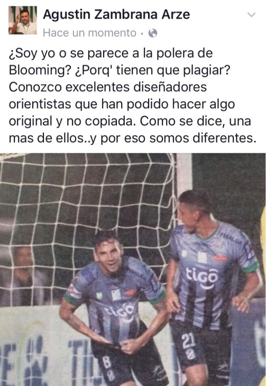Viewport: 266px width, 386px height.
Task: Click the green sleeve cuff of right player
Action: pyautogui.click(x=251, y=267)
